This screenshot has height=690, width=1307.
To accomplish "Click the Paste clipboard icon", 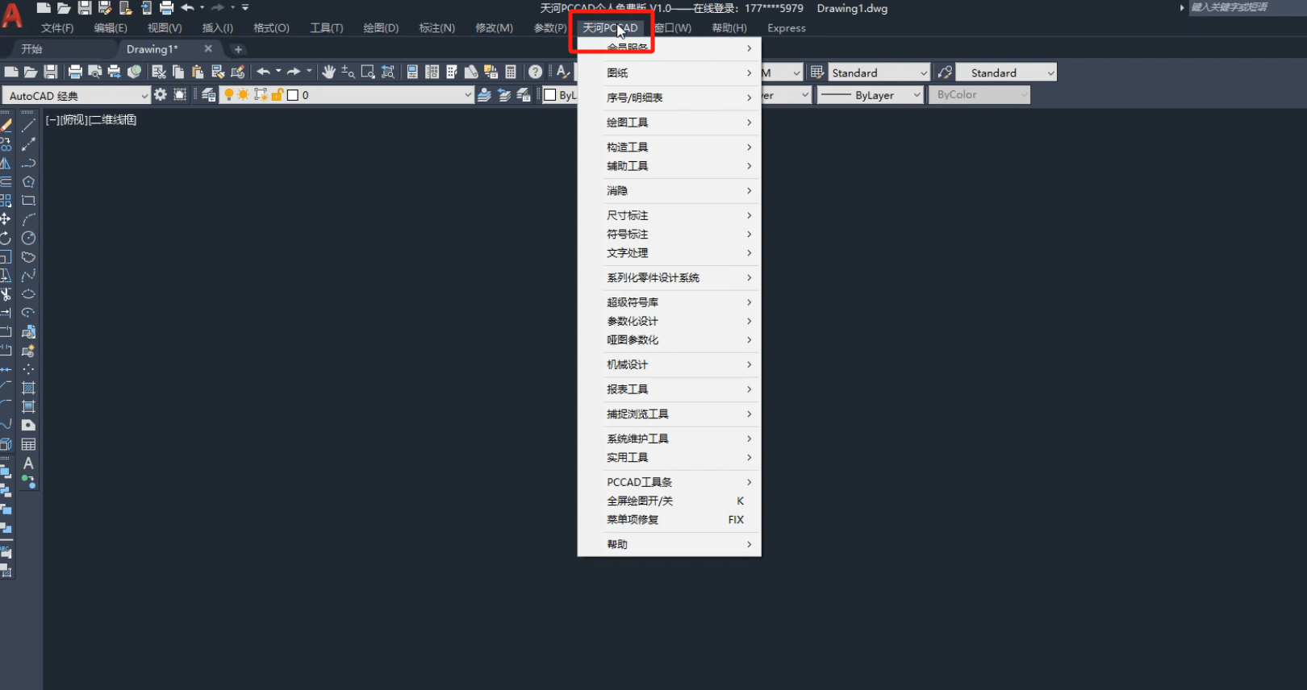I will point(198,72).
